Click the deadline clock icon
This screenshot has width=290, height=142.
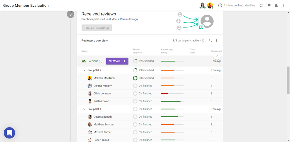(220, 6)
